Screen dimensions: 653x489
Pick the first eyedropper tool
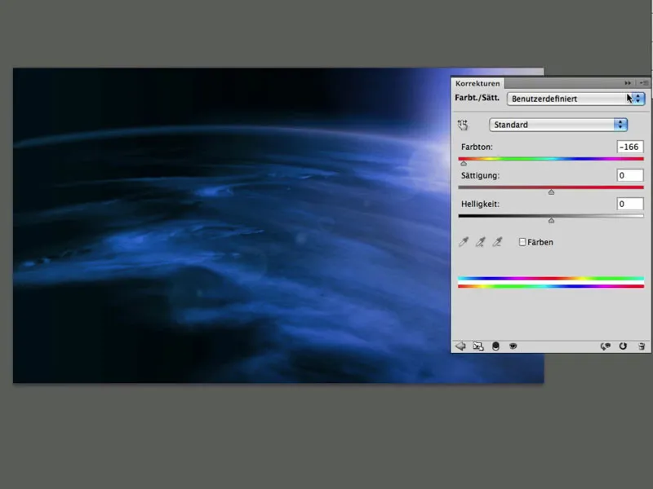click(x=464, y=242)
